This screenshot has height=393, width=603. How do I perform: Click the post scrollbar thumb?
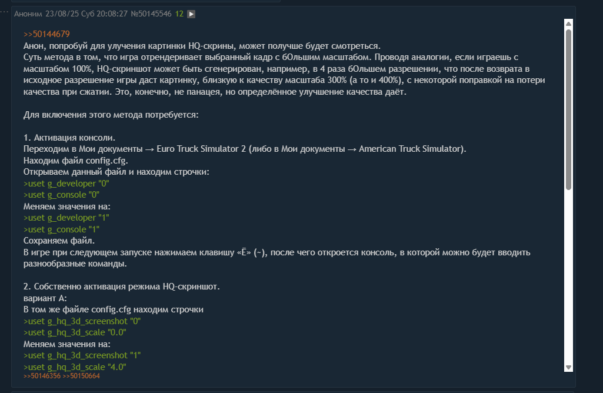[568, 109]
